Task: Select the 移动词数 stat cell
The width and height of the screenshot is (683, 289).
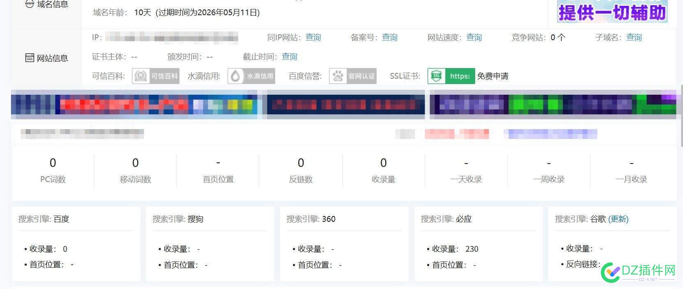Action: (x=135, y=170)
